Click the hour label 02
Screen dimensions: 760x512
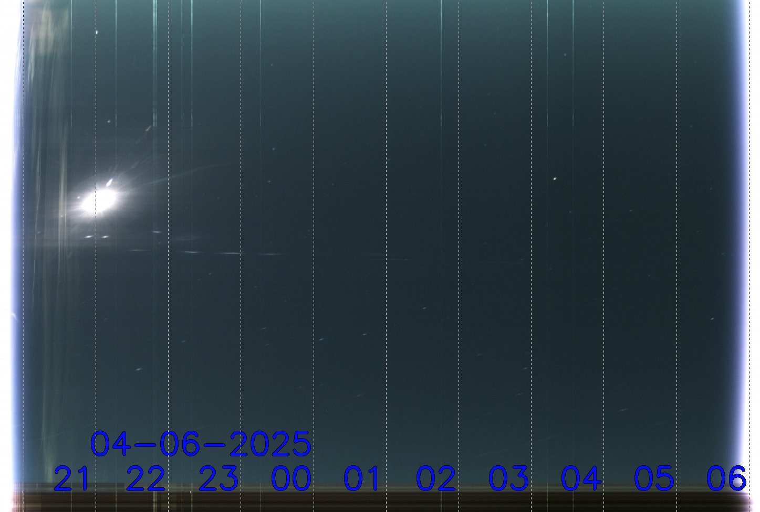point(436,478)
